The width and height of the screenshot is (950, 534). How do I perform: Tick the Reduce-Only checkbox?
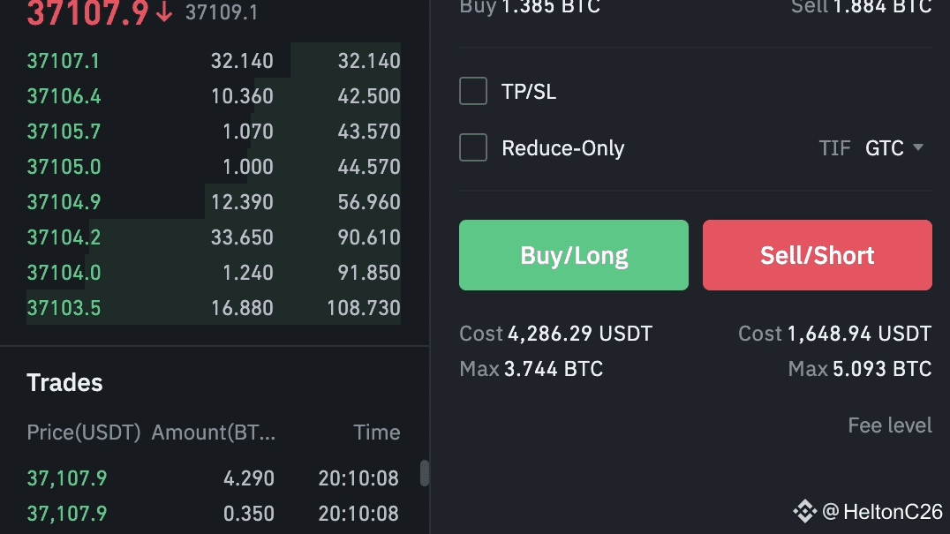pos(473,147)
